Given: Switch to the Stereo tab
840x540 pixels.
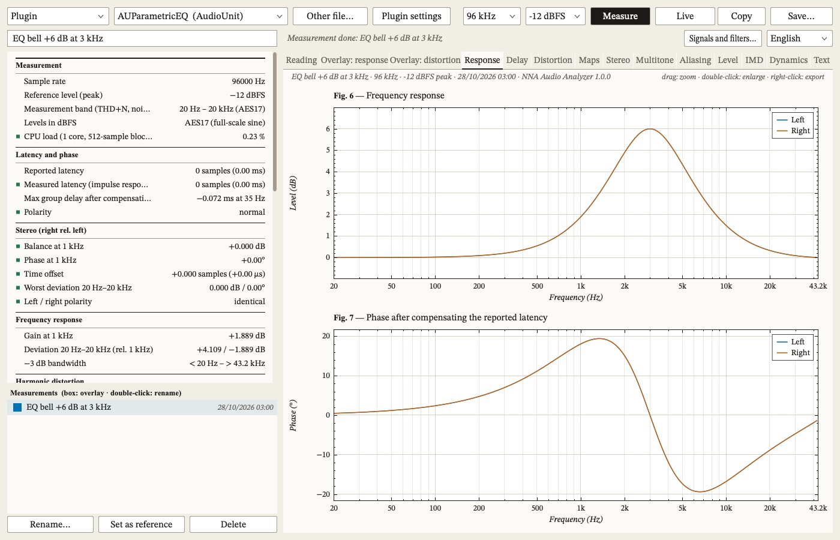Looking at the screenshot, I should coord(618,60).
